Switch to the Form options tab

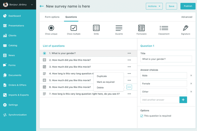point(52,17)
